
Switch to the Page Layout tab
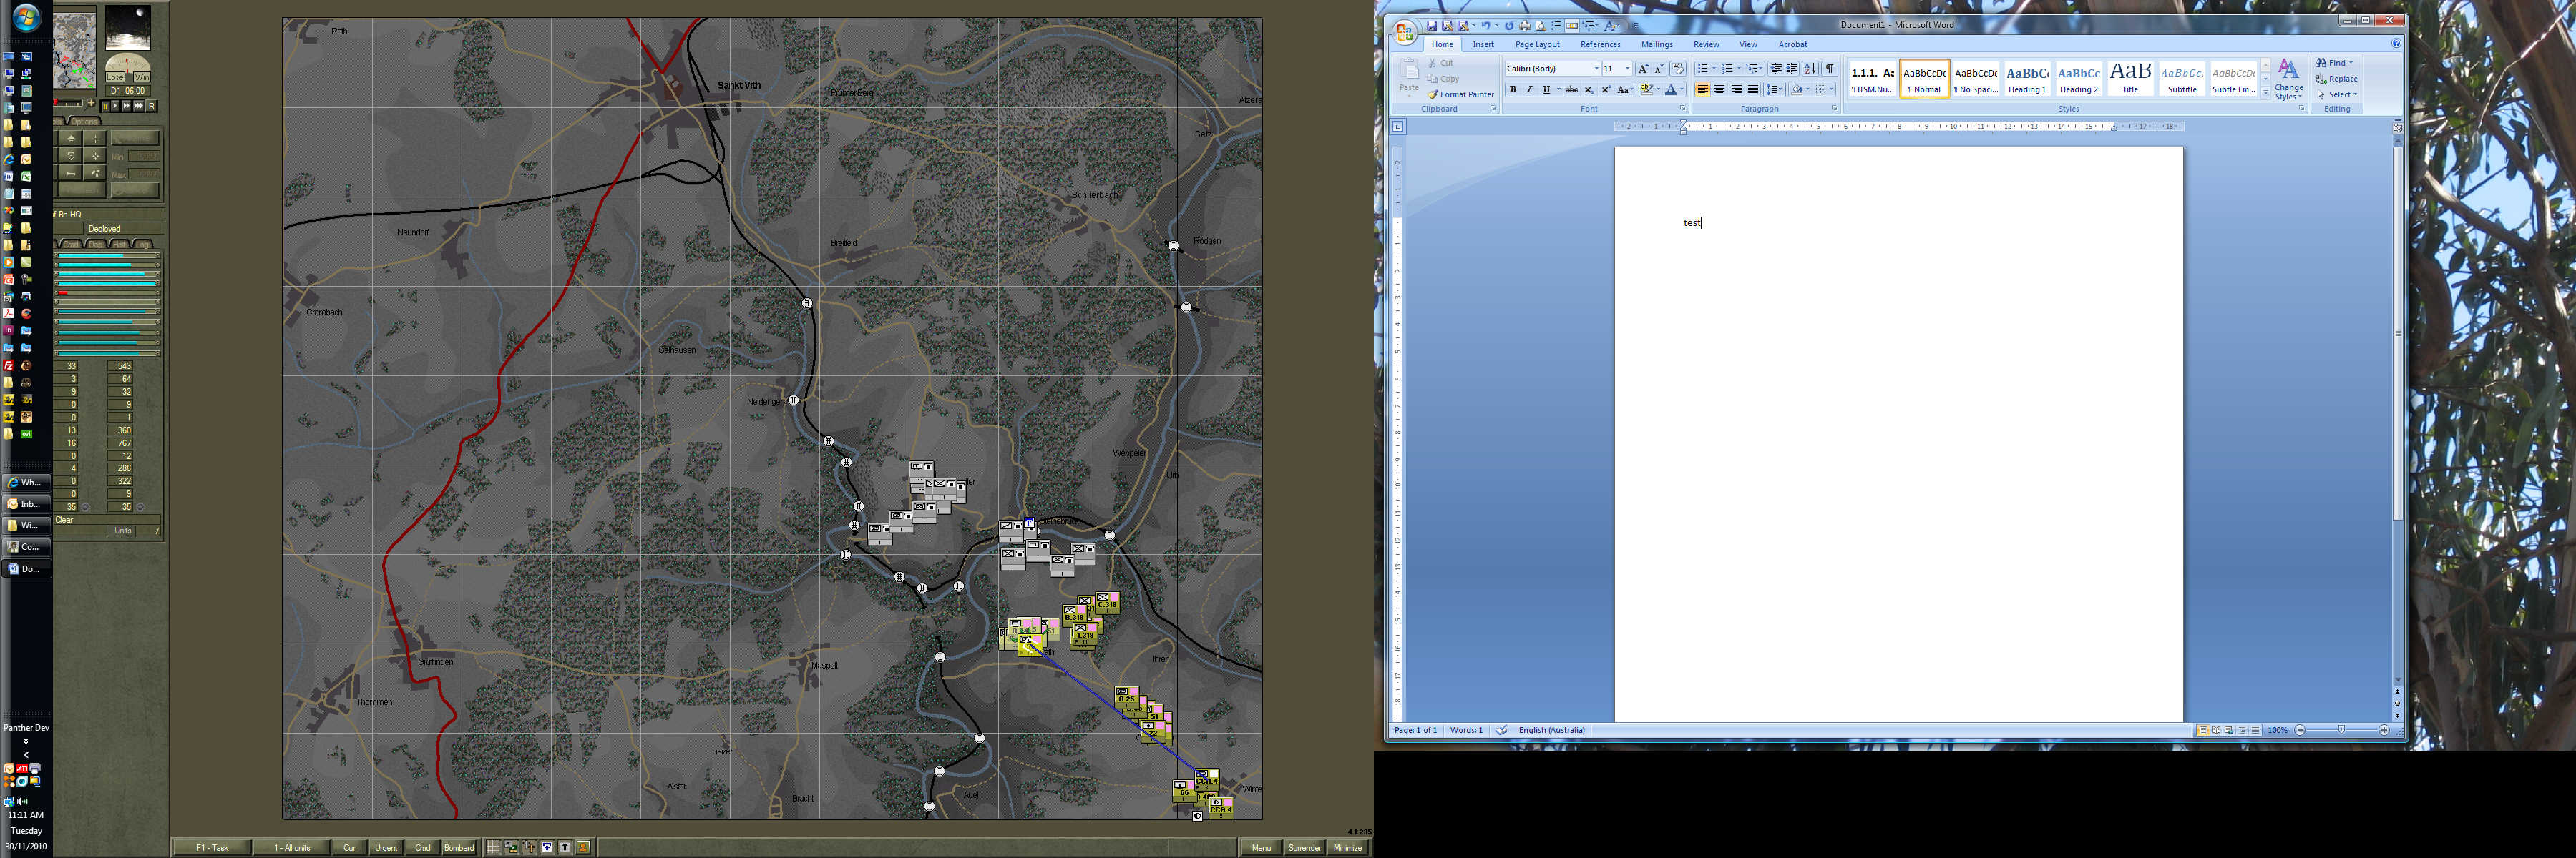(1536, 44)
